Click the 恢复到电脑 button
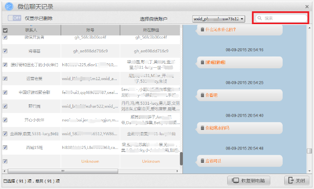 coord(249,181)
